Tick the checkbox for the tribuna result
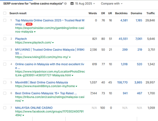The height and width of the screenshot is (121, 158). coord(5,93)
